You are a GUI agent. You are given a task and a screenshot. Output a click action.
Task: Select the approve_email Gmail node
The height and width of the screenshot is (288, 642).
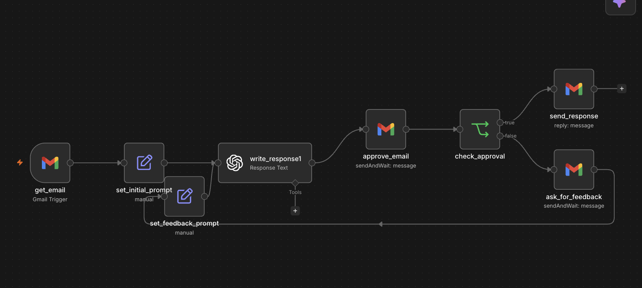pyautogui.click(x=386, y=129)
